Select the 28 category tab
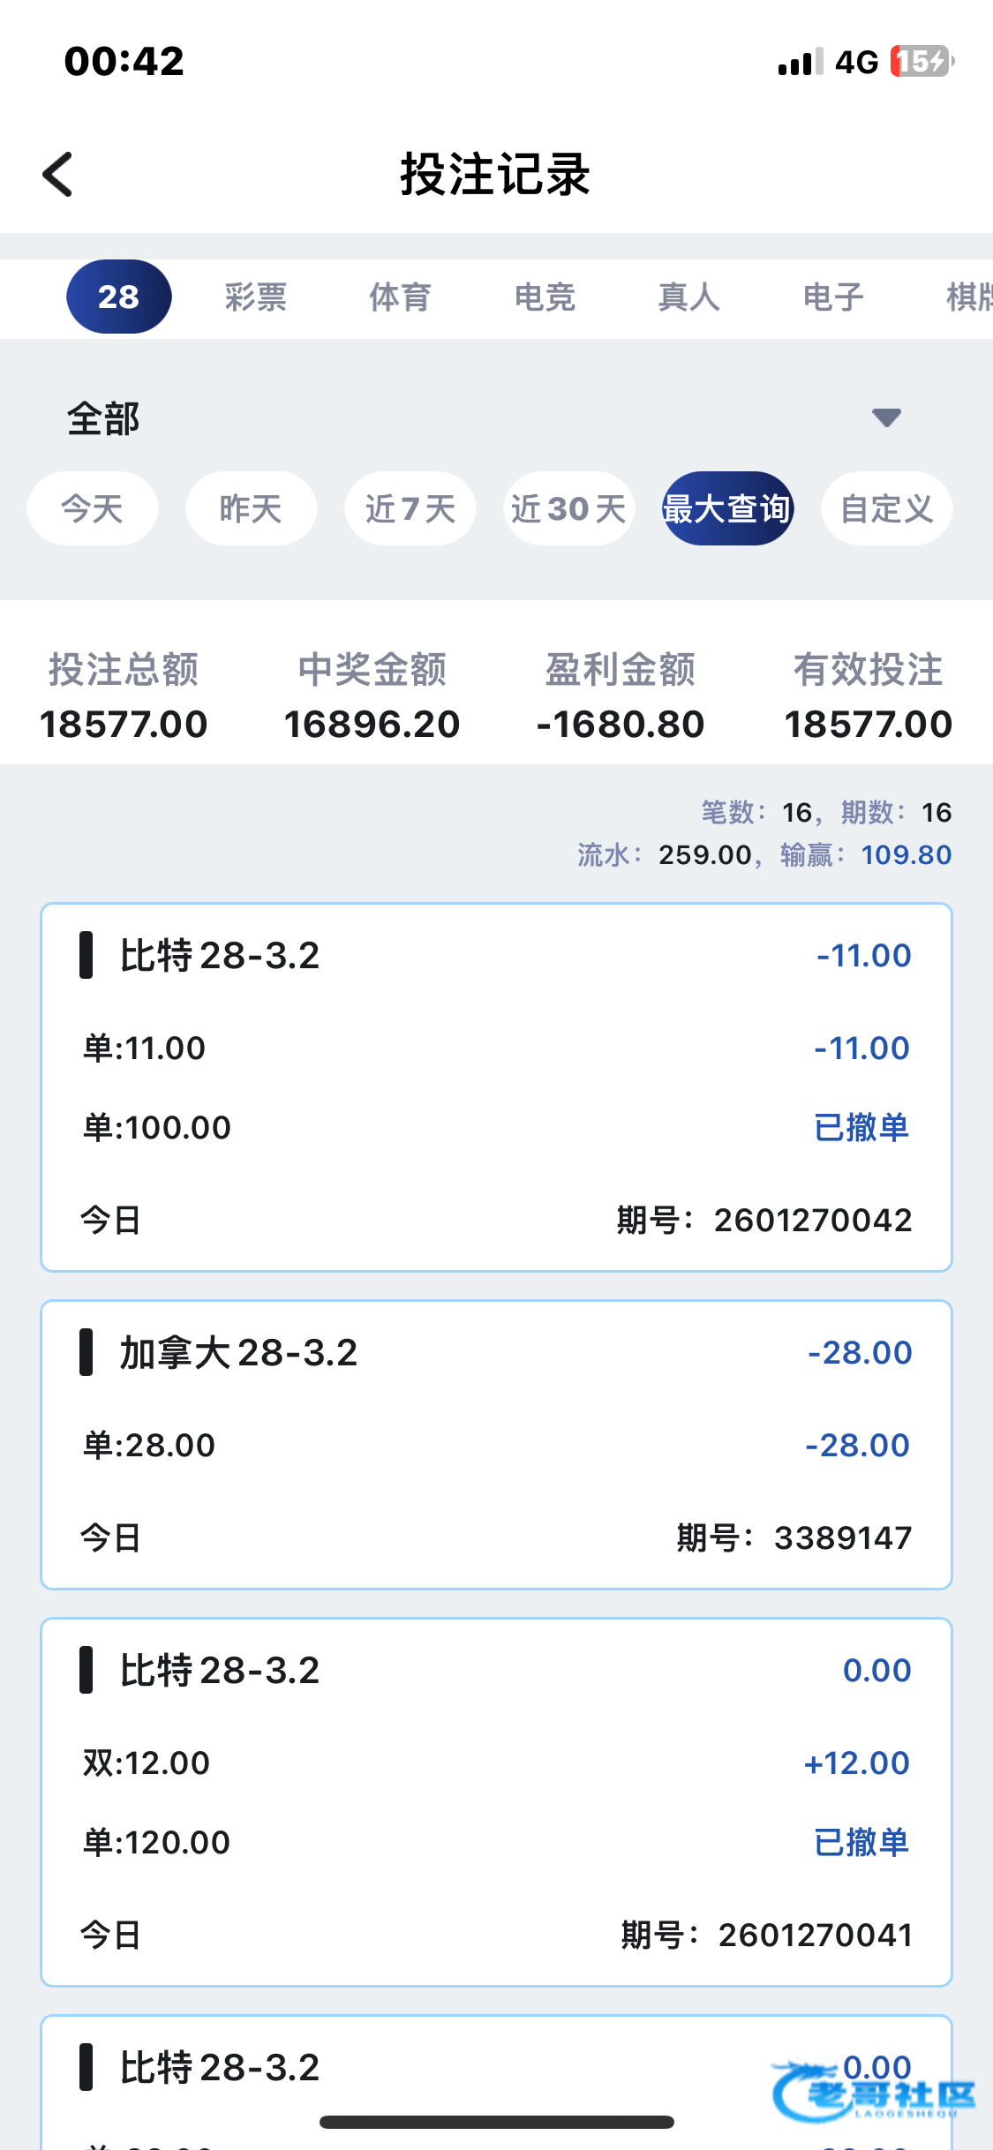993x2150 pixels. coord(119,297)
